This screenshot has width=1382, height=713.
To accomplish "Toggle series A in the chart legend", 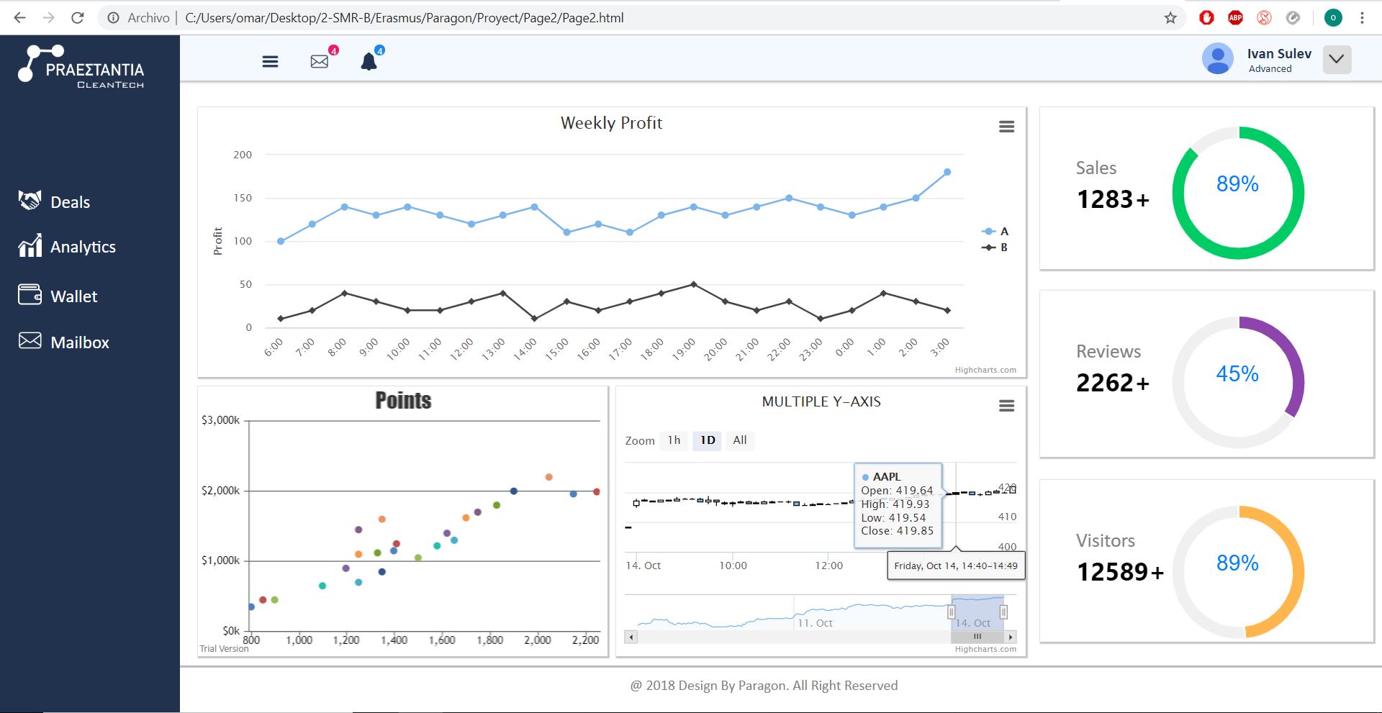I will click(995, 232).
